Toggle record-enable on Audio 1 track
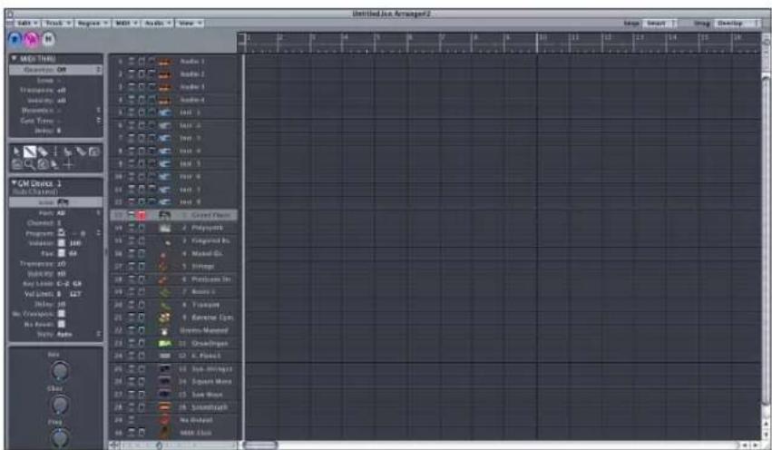772x450 pixels. (142, 62)
